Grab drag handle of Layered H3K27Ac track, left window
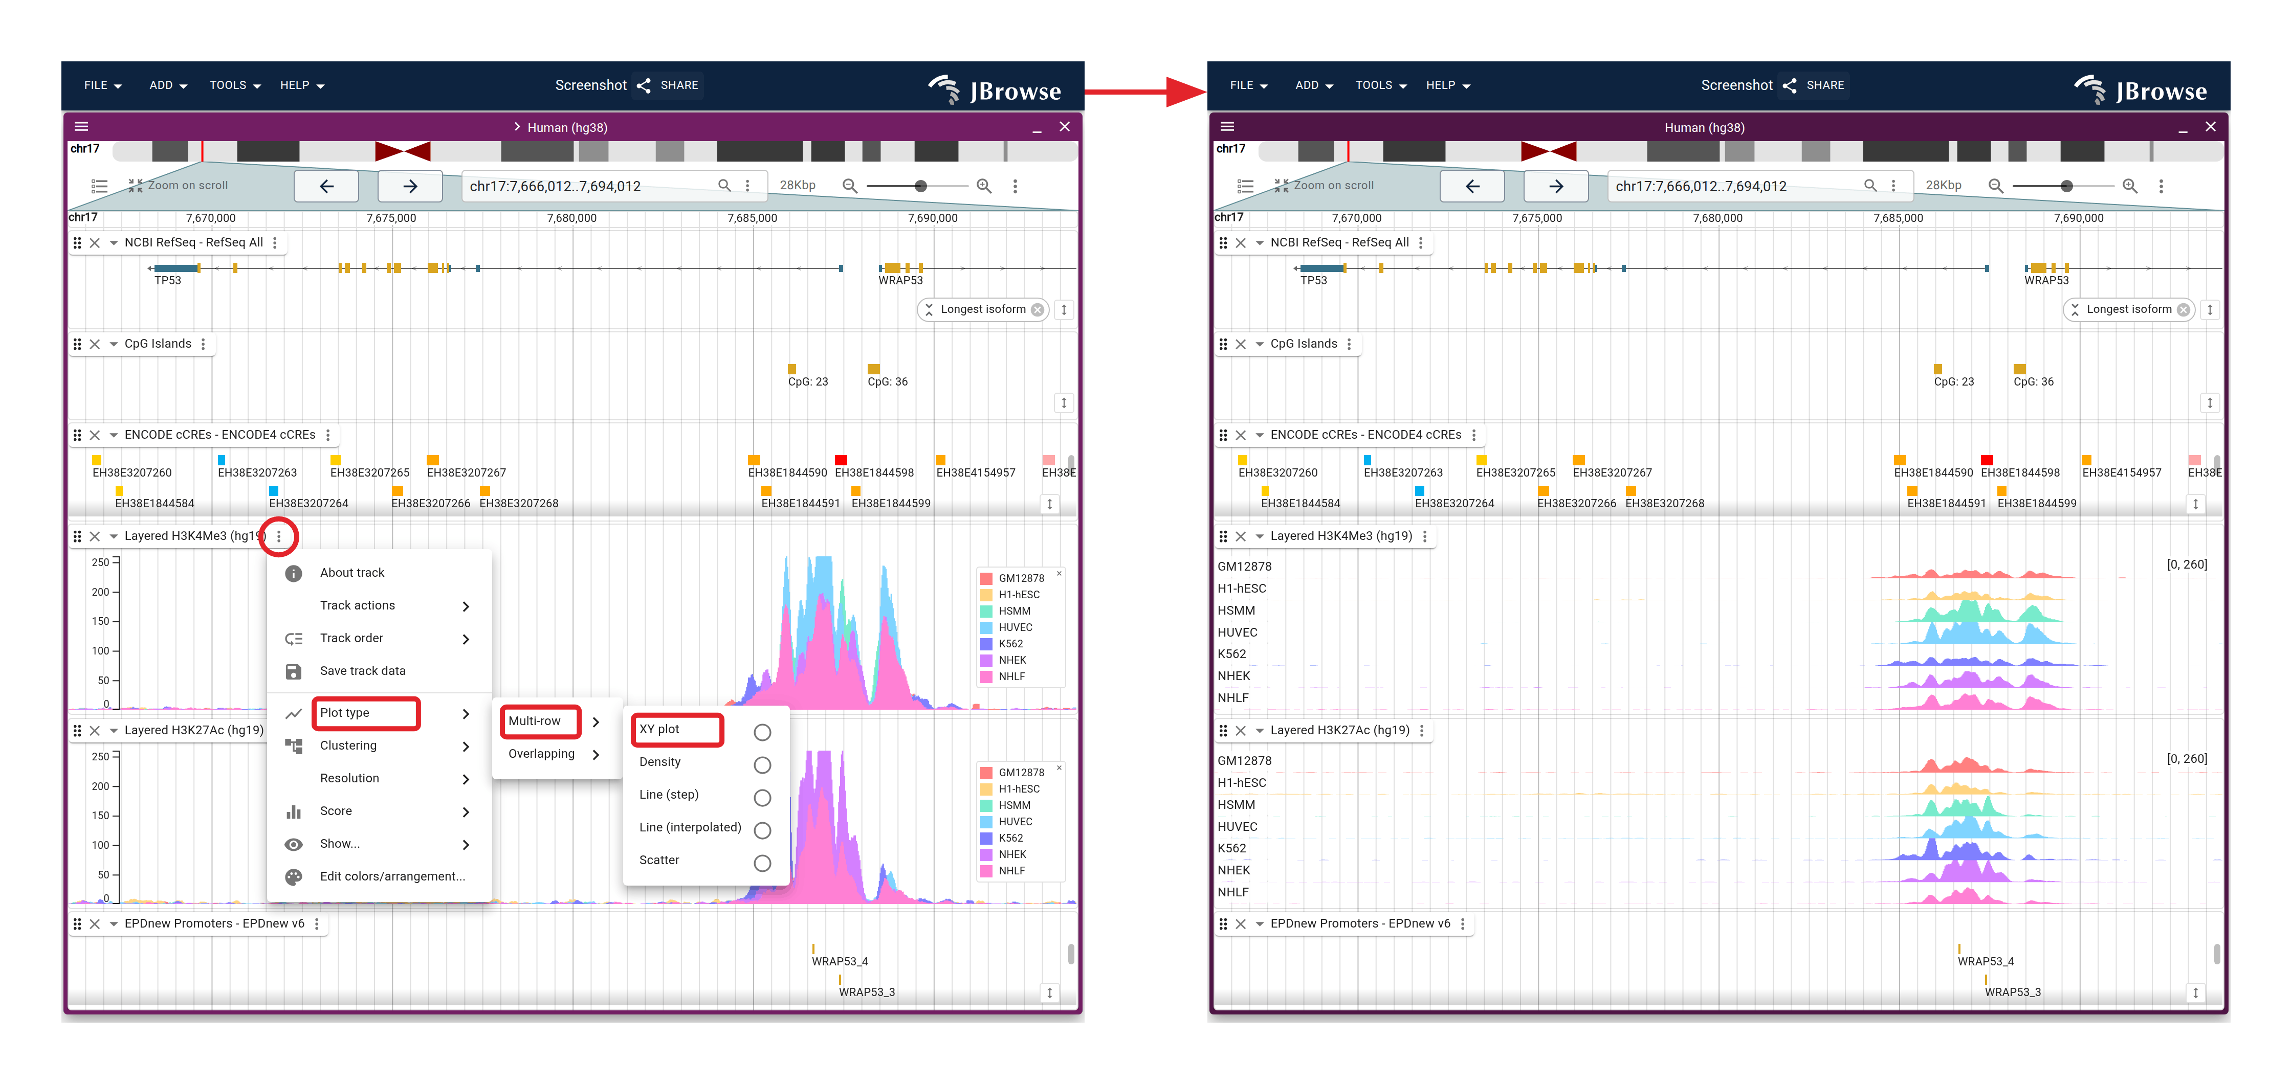This screenshot has width=2292, height=1084. coord(77,730)
